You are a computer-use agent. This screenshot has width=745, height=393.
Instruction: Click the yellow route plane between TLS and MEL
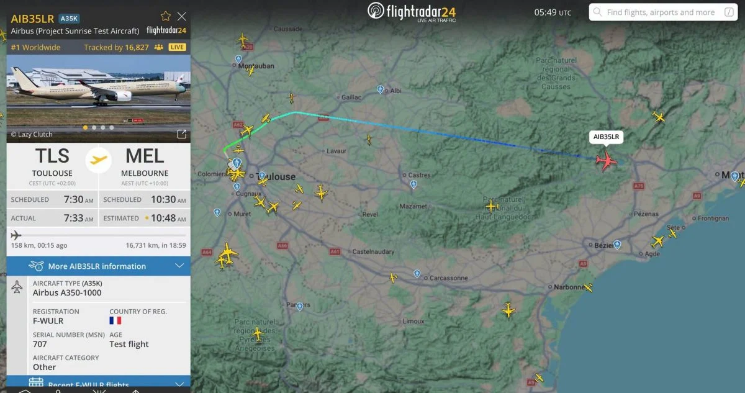[x=98, y=160]
